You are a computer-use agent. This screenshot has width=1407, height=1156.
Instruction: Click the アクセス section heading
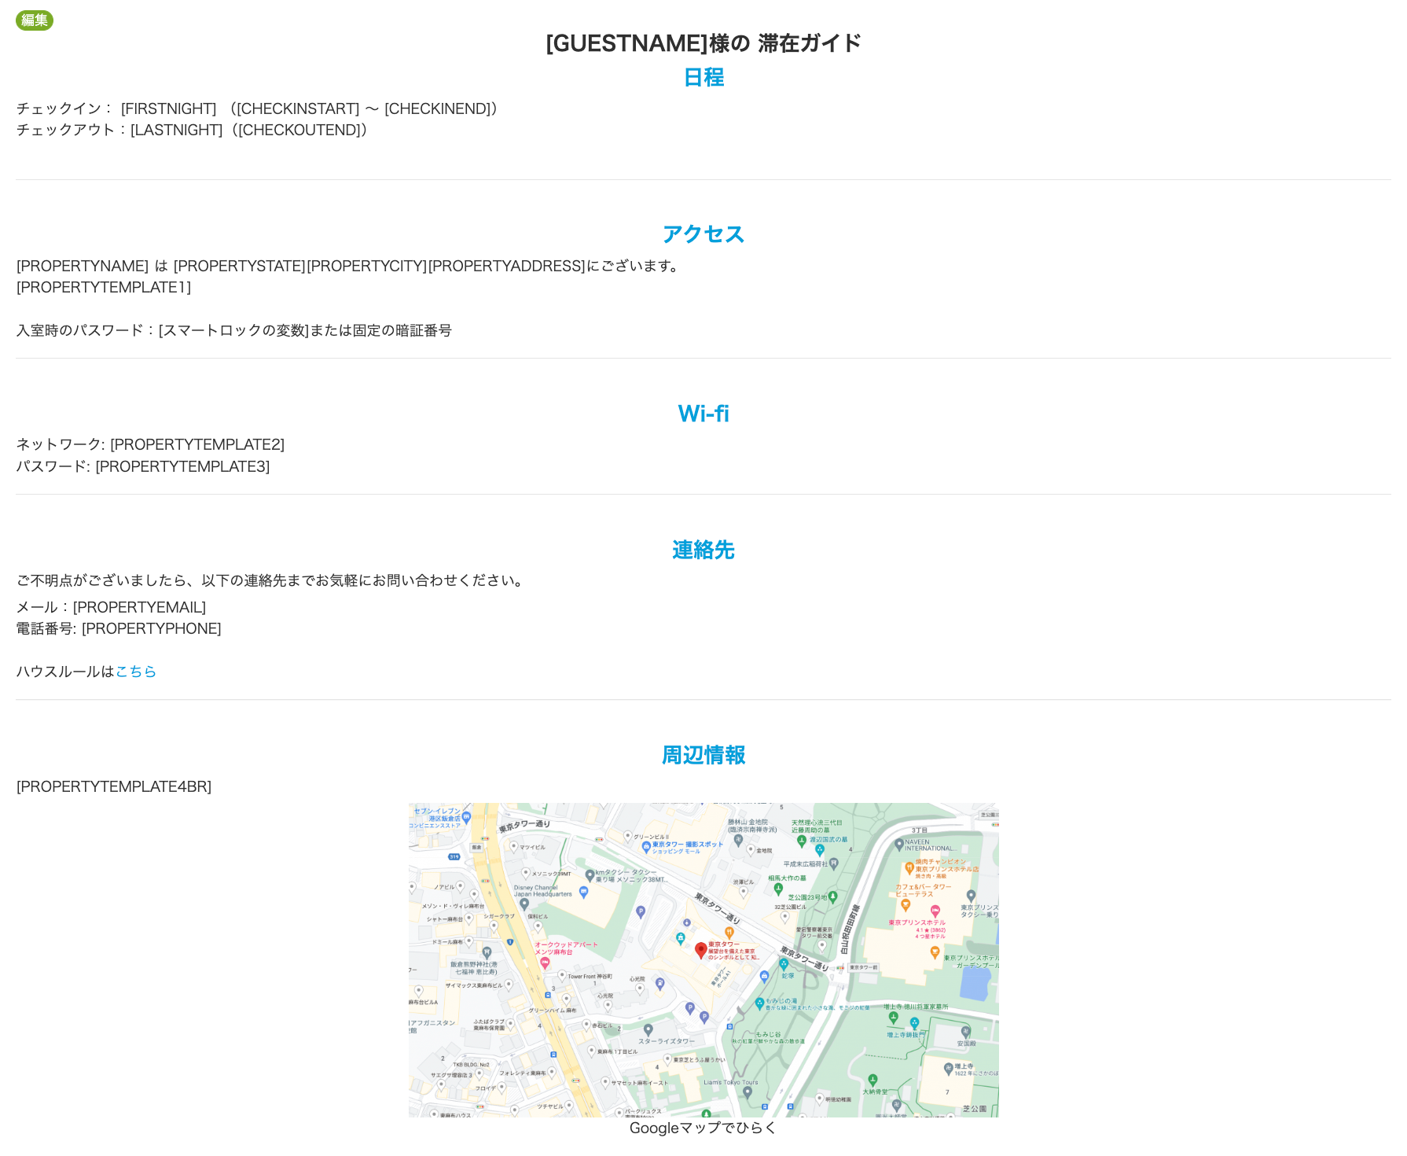(x=703, y=234)
